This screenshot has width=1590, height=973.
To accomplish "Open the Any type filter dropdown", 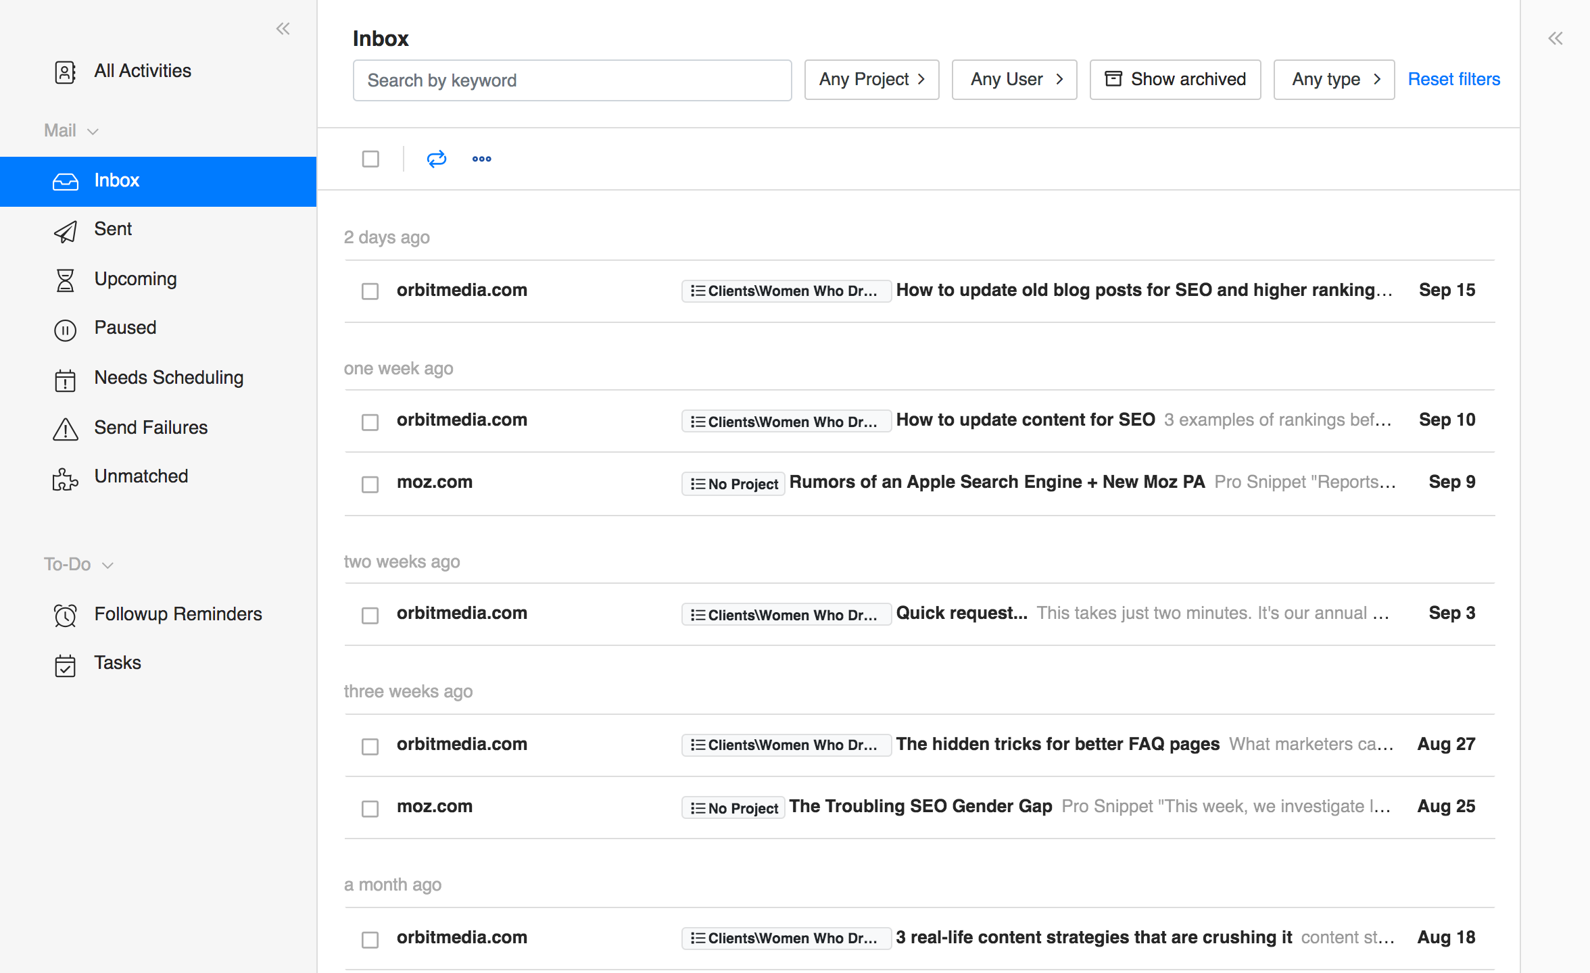I will click(1334, 80).
